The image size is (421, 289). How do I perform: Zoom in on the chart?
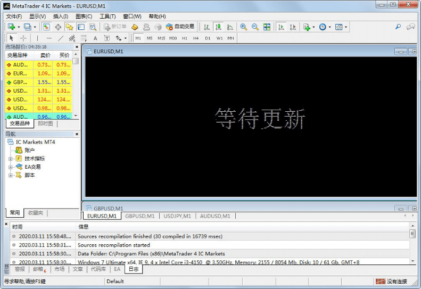click(x=244, y=27)
